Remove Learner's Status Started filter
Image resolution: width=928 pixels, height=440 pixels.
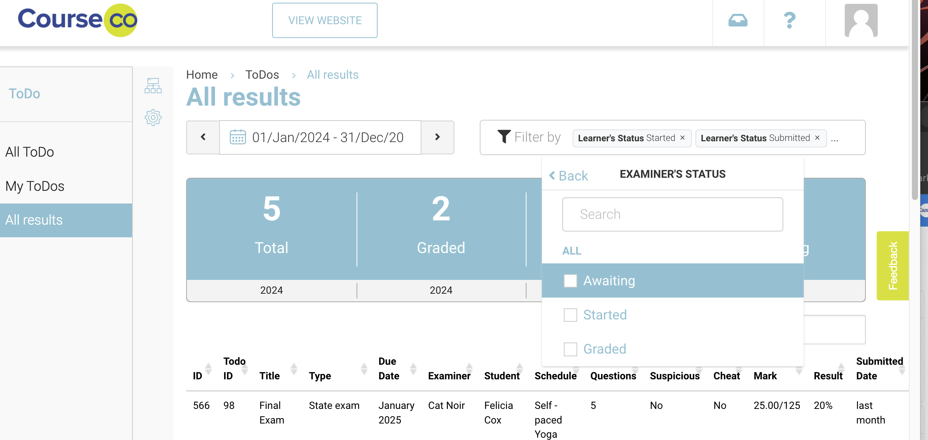(682, 138)
